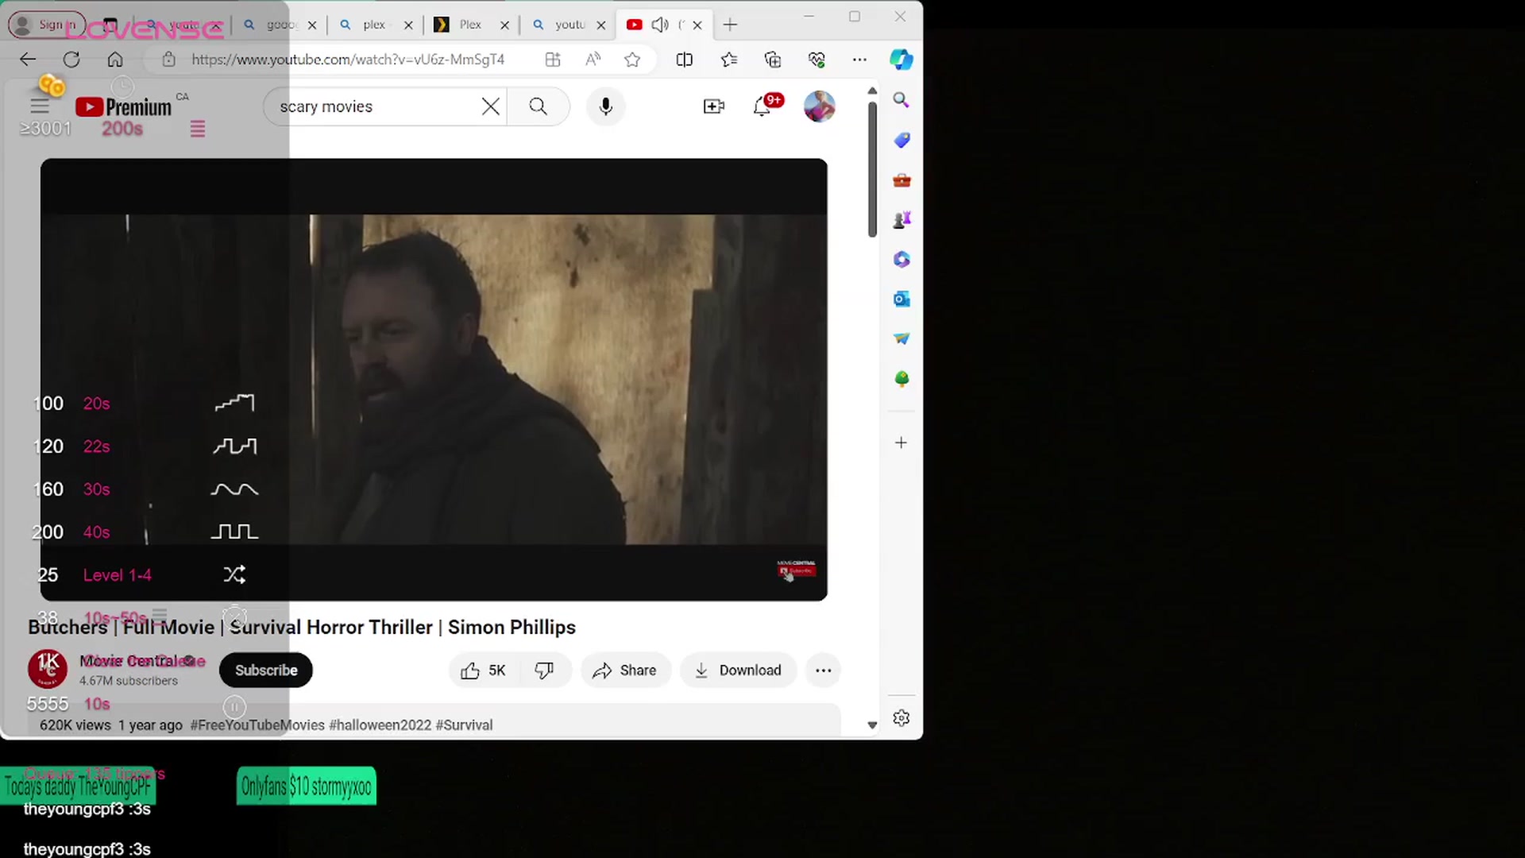Mute audio on the playing YouTube tab
The image size is (1525, 858).
(659, 25)
